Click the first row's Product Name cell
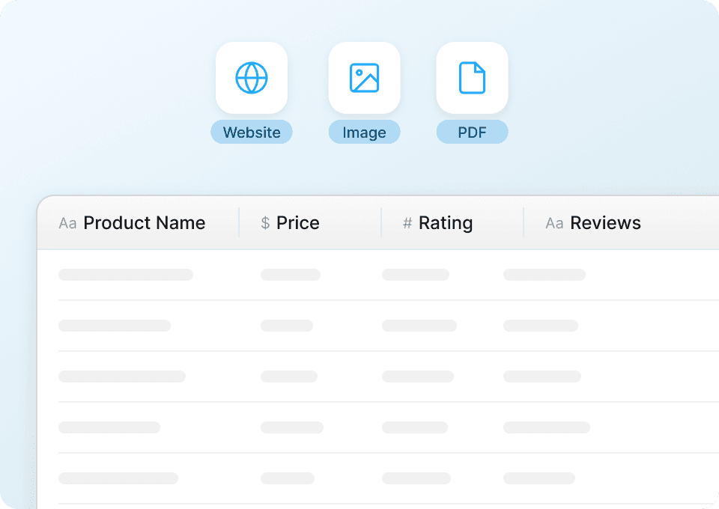 126,275
